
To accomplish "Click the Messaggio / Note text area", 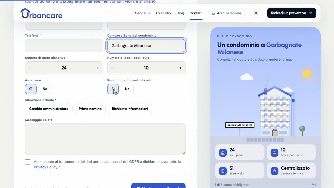I will (105, 139).
